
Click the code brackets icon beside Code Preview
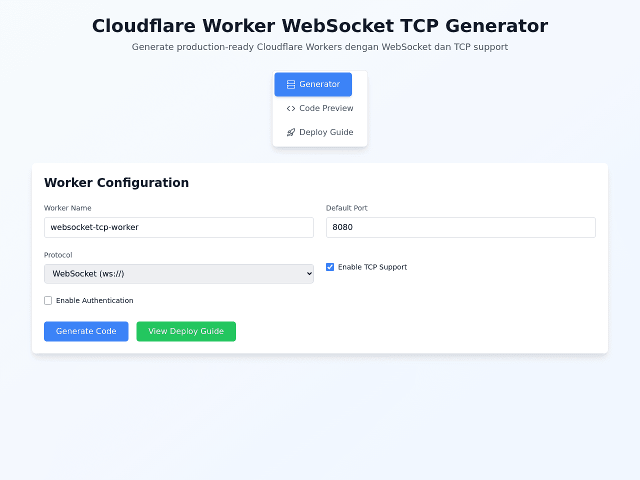[x=291, y=108]
